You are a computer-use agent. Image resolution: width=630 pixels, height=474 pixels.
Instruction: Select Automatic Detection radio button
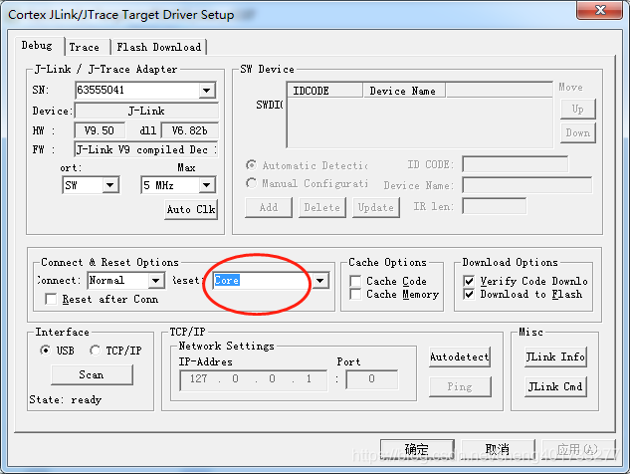tap(251, 165)
